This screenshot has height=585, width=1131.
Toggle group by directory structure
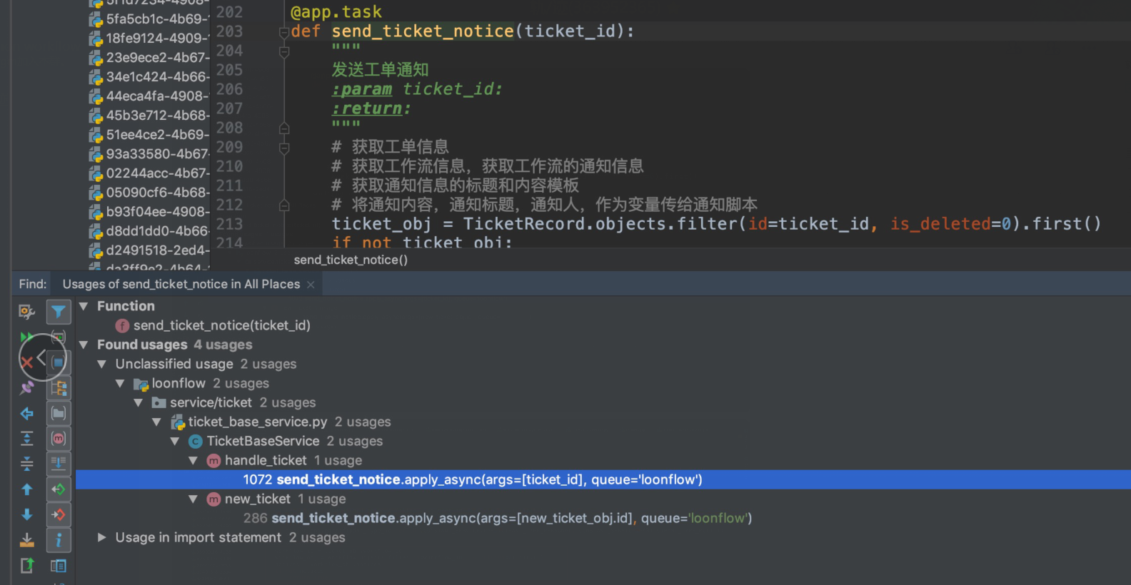point(59,388)
